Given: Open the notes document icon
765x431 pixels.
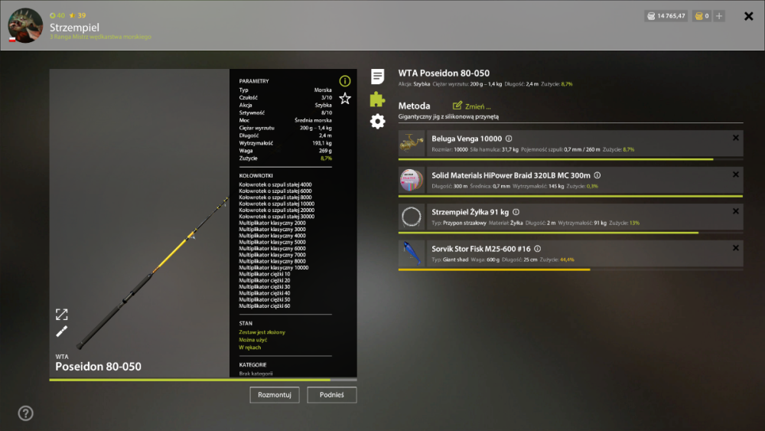Looking at the screenshot, I should tap(377, 76).
